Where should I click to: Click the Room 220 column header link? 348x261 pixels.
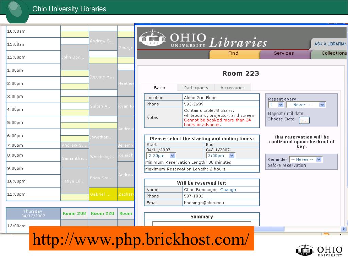103,213
